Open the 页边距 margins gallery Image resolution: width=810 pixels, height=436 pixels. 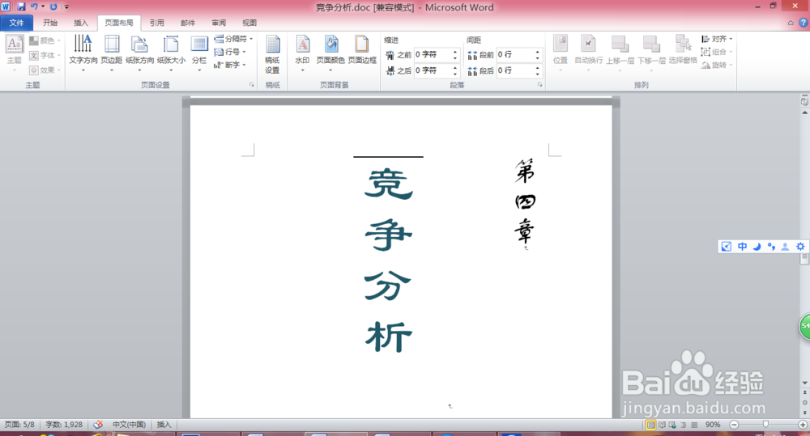pos(111,53)
